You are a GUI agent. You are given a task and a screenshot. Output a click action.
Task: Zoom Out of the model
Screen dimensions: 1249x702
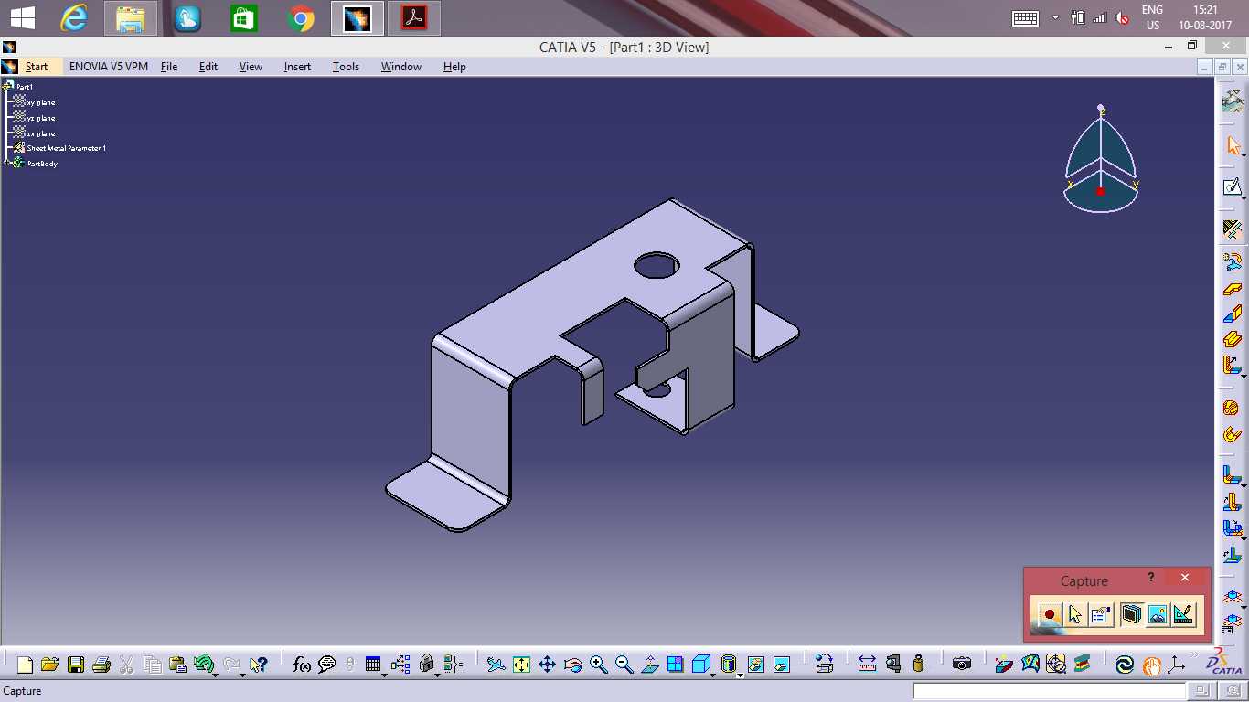pos(624,665)
